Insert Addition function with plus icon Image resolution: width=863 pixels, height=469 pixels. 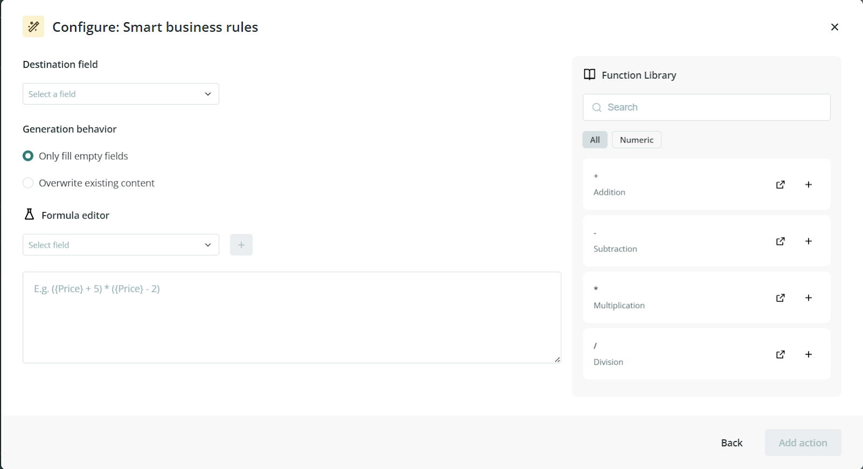pyautogui.click(x=808, y=185)
